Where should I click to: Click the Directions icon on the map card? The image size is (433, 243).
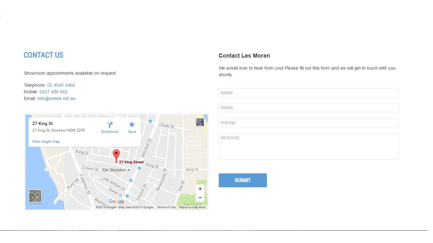point(110,125)
